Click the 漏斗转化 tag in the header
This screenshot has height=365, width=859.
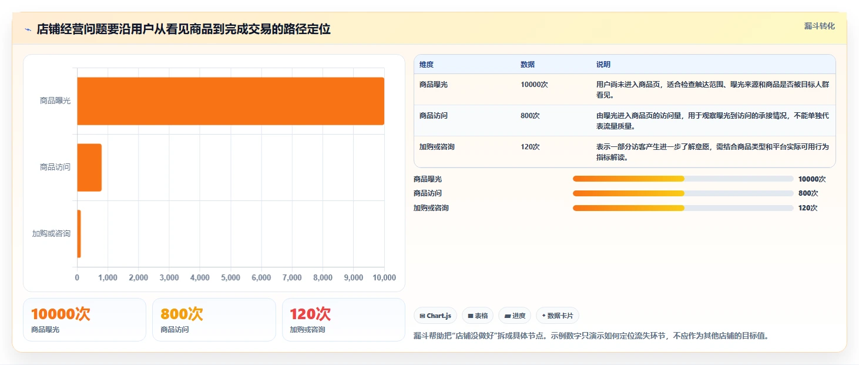coord(819,26)
